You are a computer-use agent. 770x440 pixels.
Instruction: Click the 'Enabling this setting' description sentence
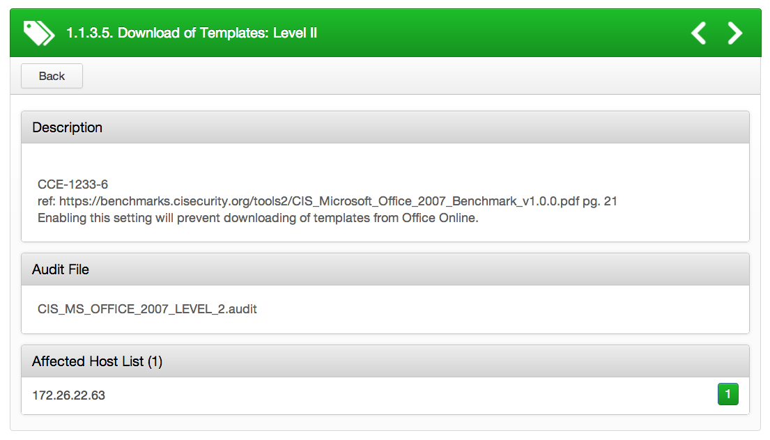(x=258, y=218)
